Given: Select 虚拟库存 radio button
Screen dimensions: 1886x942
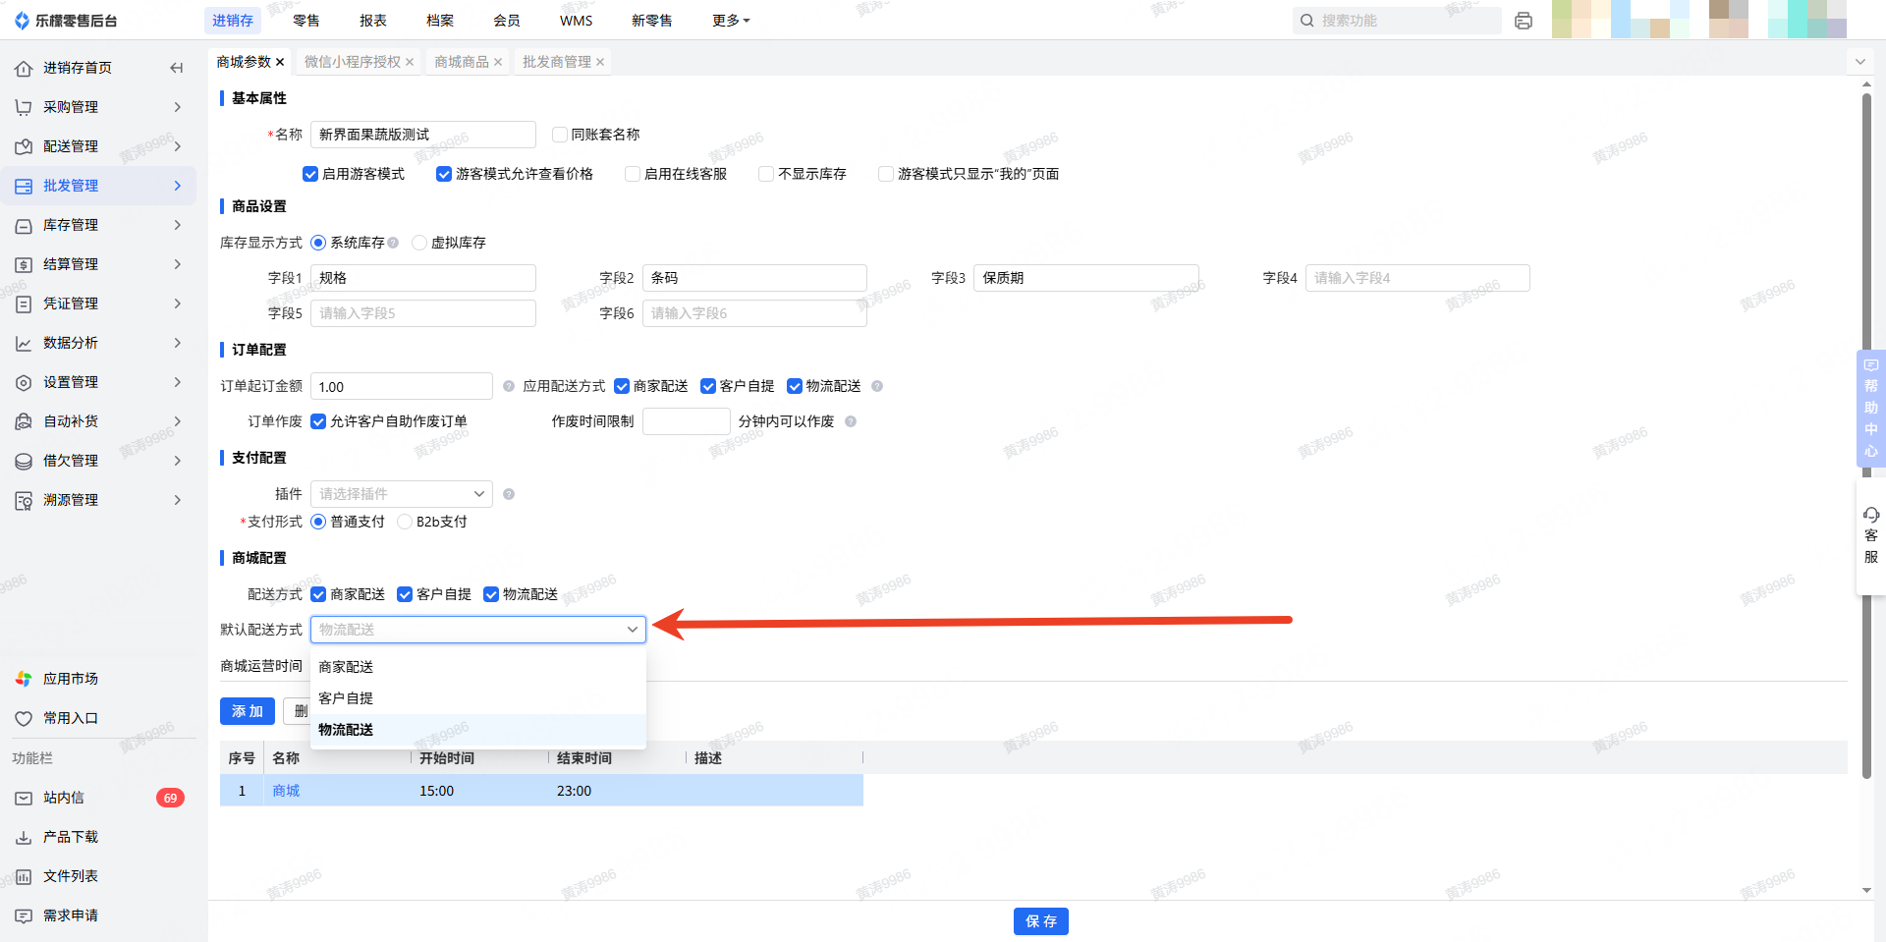Looking at the screenshot, I should 419,243.
